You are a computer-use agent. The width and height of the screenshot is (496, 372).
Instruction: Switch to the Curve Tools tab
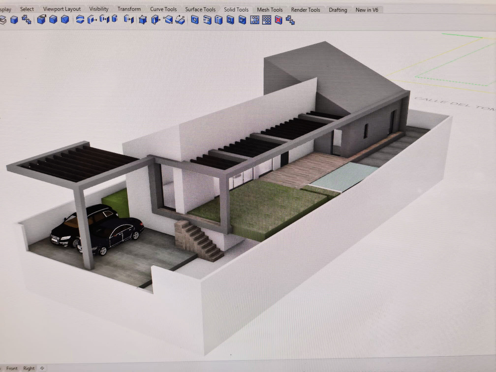pos(163,9)
